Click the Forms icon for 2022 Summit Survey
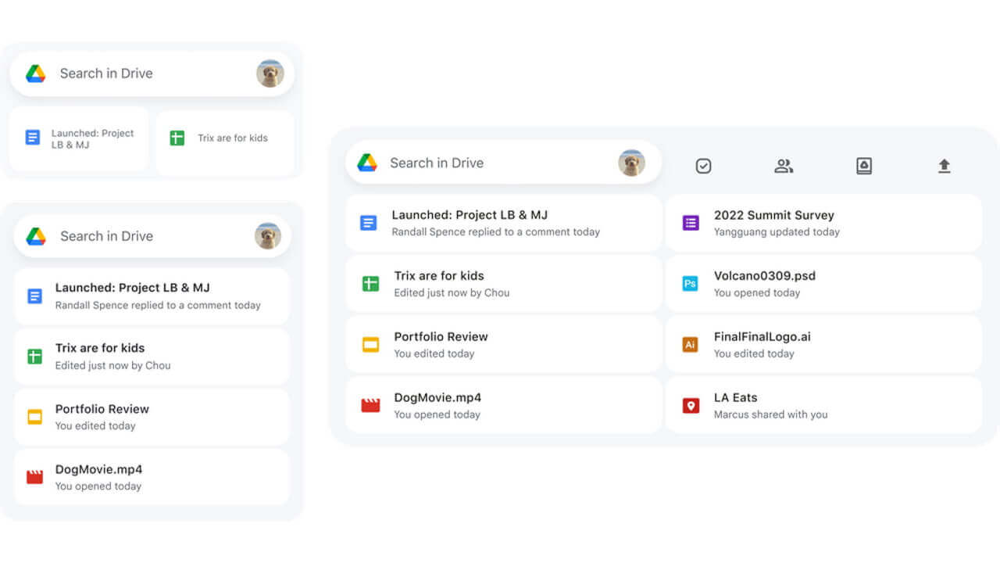Image resolution: width=1000 pixels, height=563 pixels. click(690, 222)
